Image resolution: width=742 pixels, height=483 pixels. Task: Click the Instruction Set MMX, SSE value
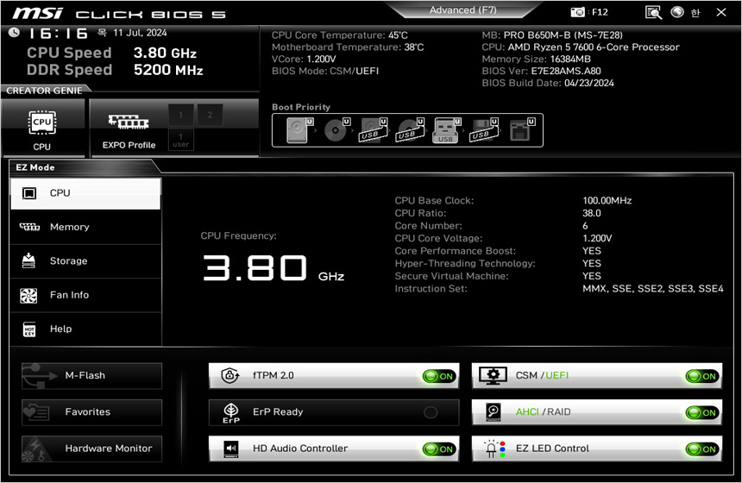652,289
